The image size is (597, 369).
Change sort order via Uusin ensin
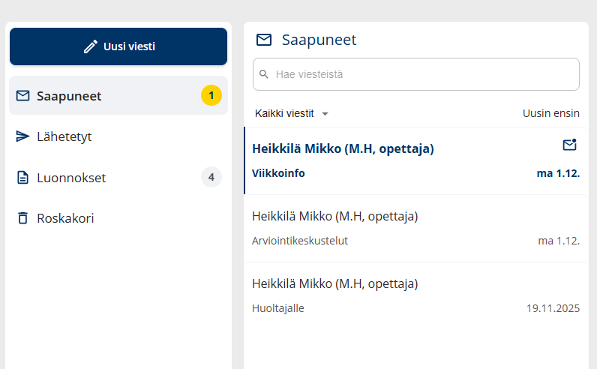[550, 113]
